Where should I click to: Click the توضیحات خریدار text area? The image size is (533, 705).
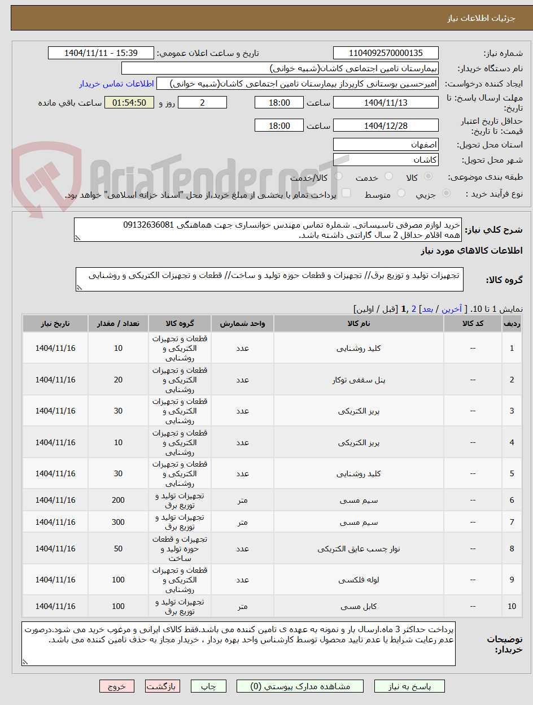[238, 643]
